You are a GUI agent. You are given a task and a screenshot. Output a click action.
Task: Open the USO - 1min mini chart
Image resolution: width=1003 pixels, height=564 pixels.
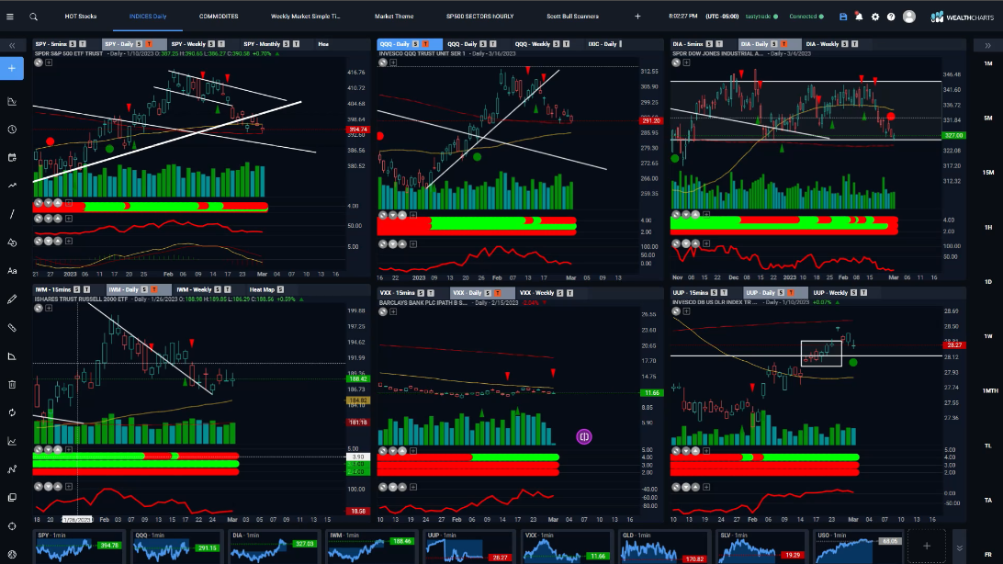pyautogui.click(x=857, y=547)
